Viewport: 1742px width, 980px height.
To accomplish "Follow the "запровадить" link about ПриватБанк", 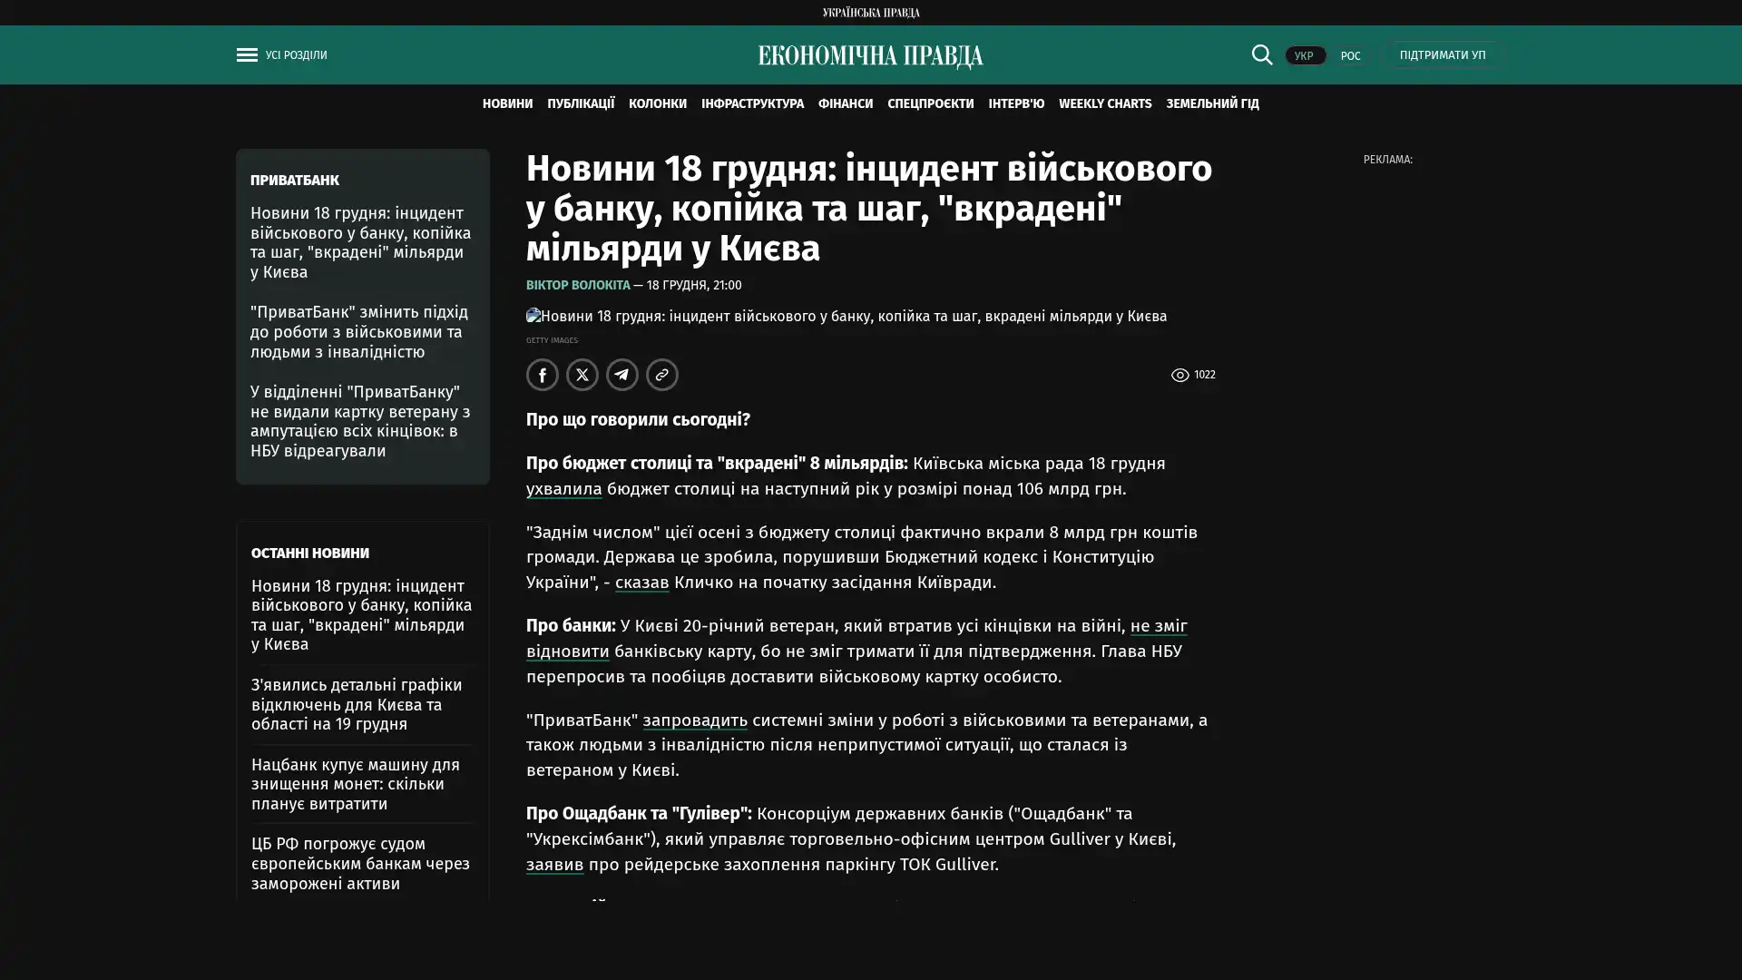I will [695, 720].
